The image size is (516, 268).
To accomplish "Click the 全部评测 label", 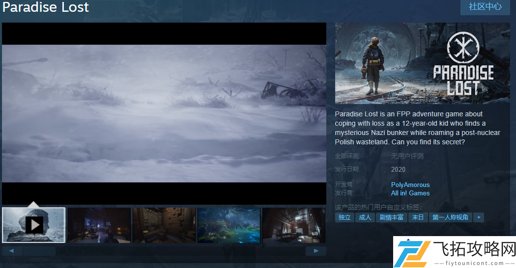I will point(347,156).
